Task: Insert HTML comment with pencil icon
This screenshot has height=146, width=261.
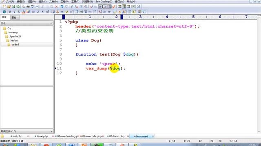Action: coord(66,12)
